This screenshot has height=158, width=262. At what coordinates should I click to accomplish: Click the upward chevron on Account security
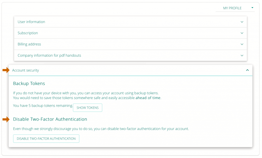(x=247, y=70)
